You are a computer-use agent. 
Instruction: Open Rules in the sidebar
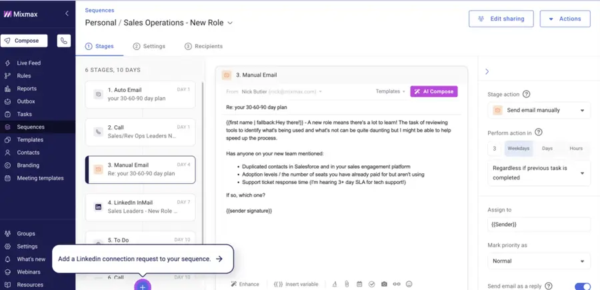tap(24, 76)
